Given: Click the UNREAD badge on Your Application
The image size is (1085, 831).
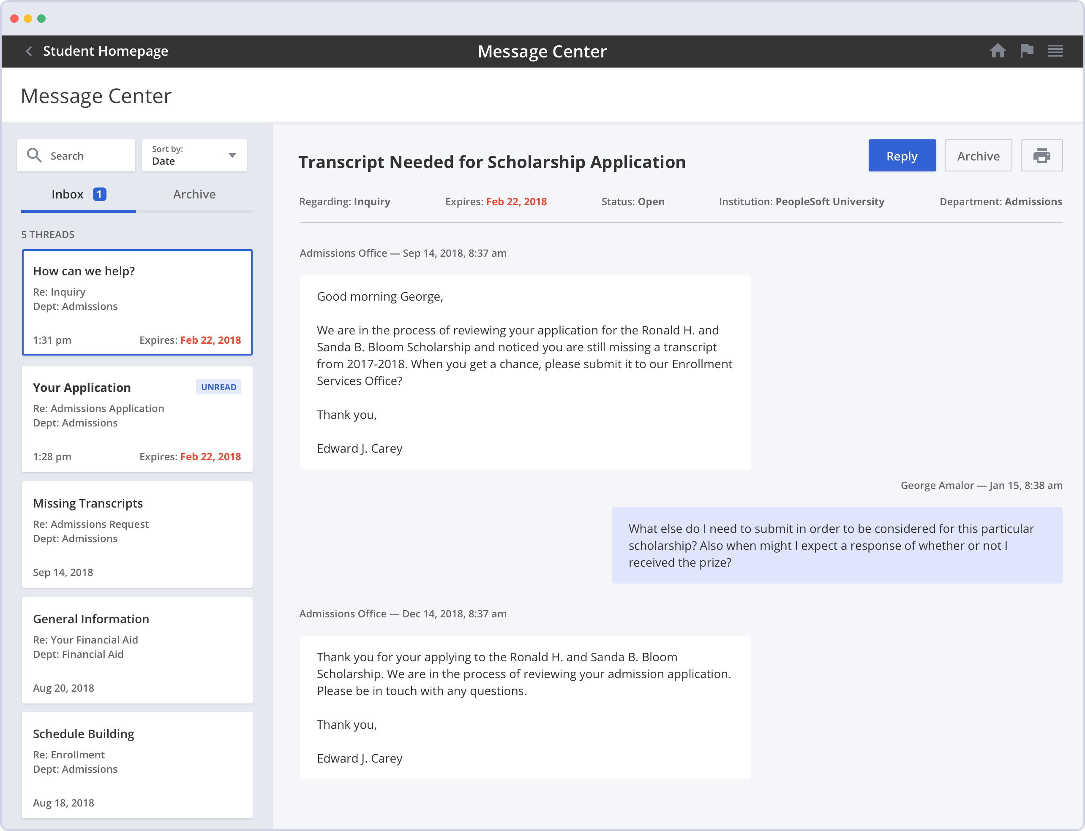Looking at the screenshot, I should (x=218, y=387).
